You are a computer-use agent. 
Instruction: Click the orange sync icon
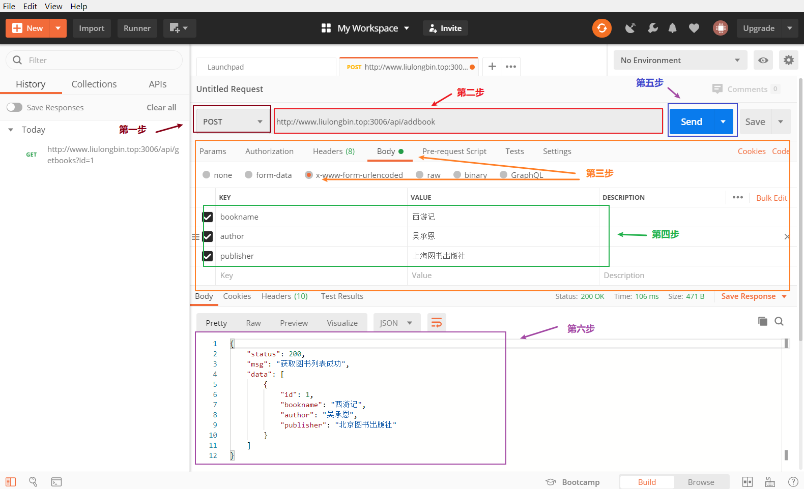tap(601, 28)
